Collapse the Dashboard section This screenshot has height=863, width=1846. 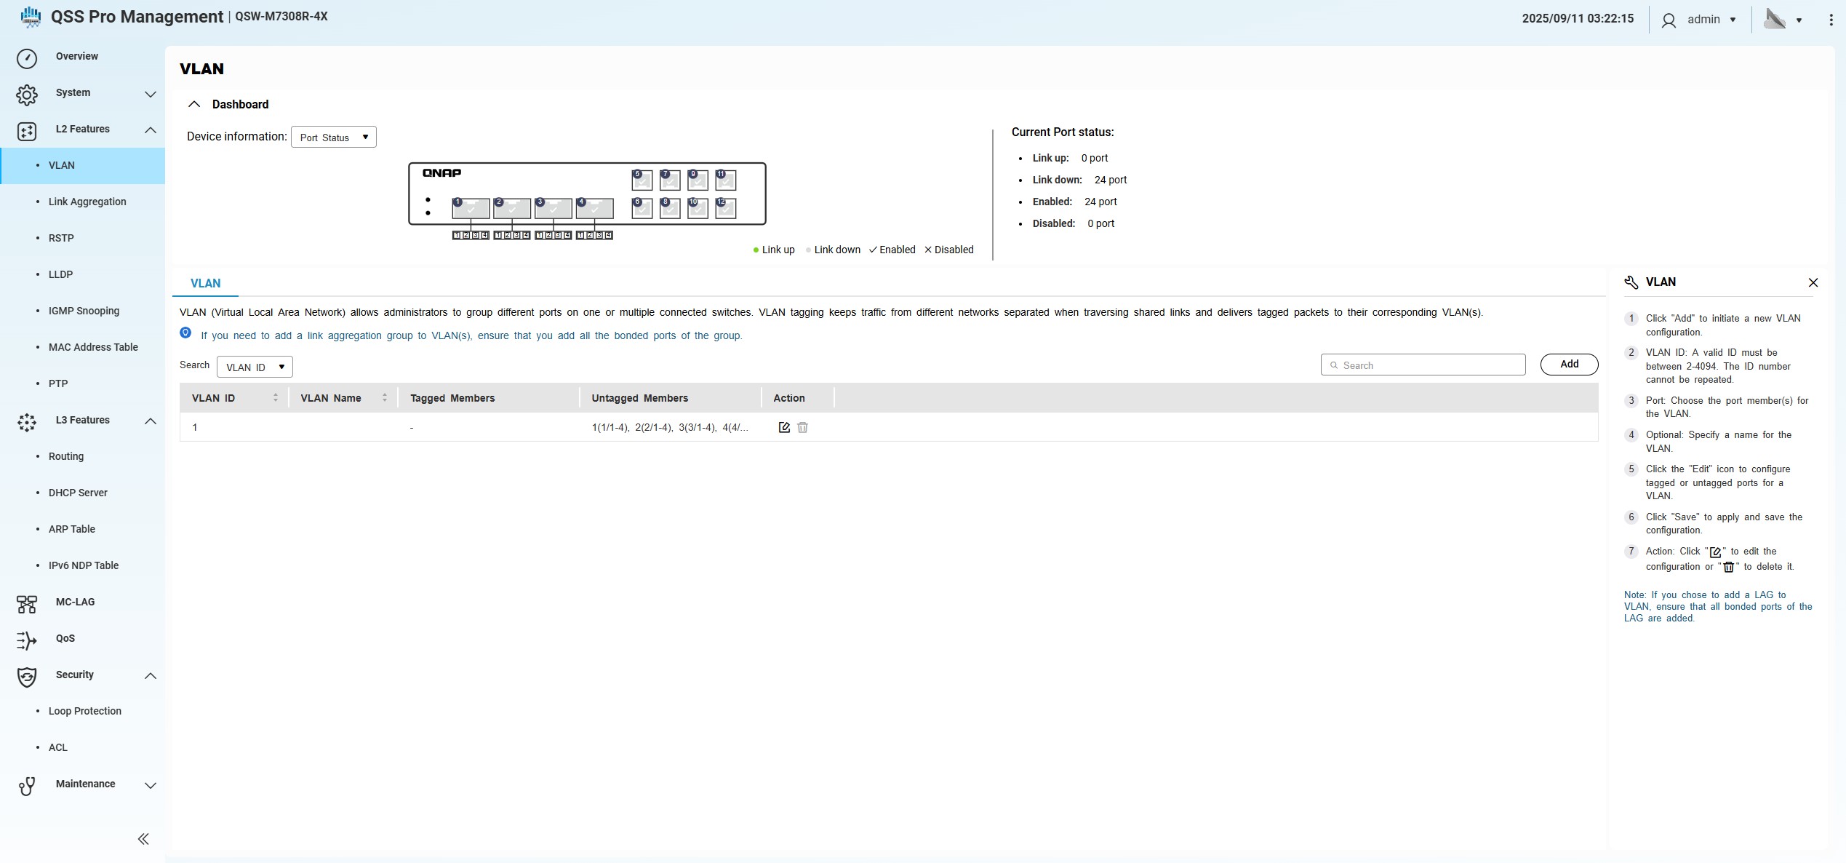pyautogui.click(x=194, y=104)
